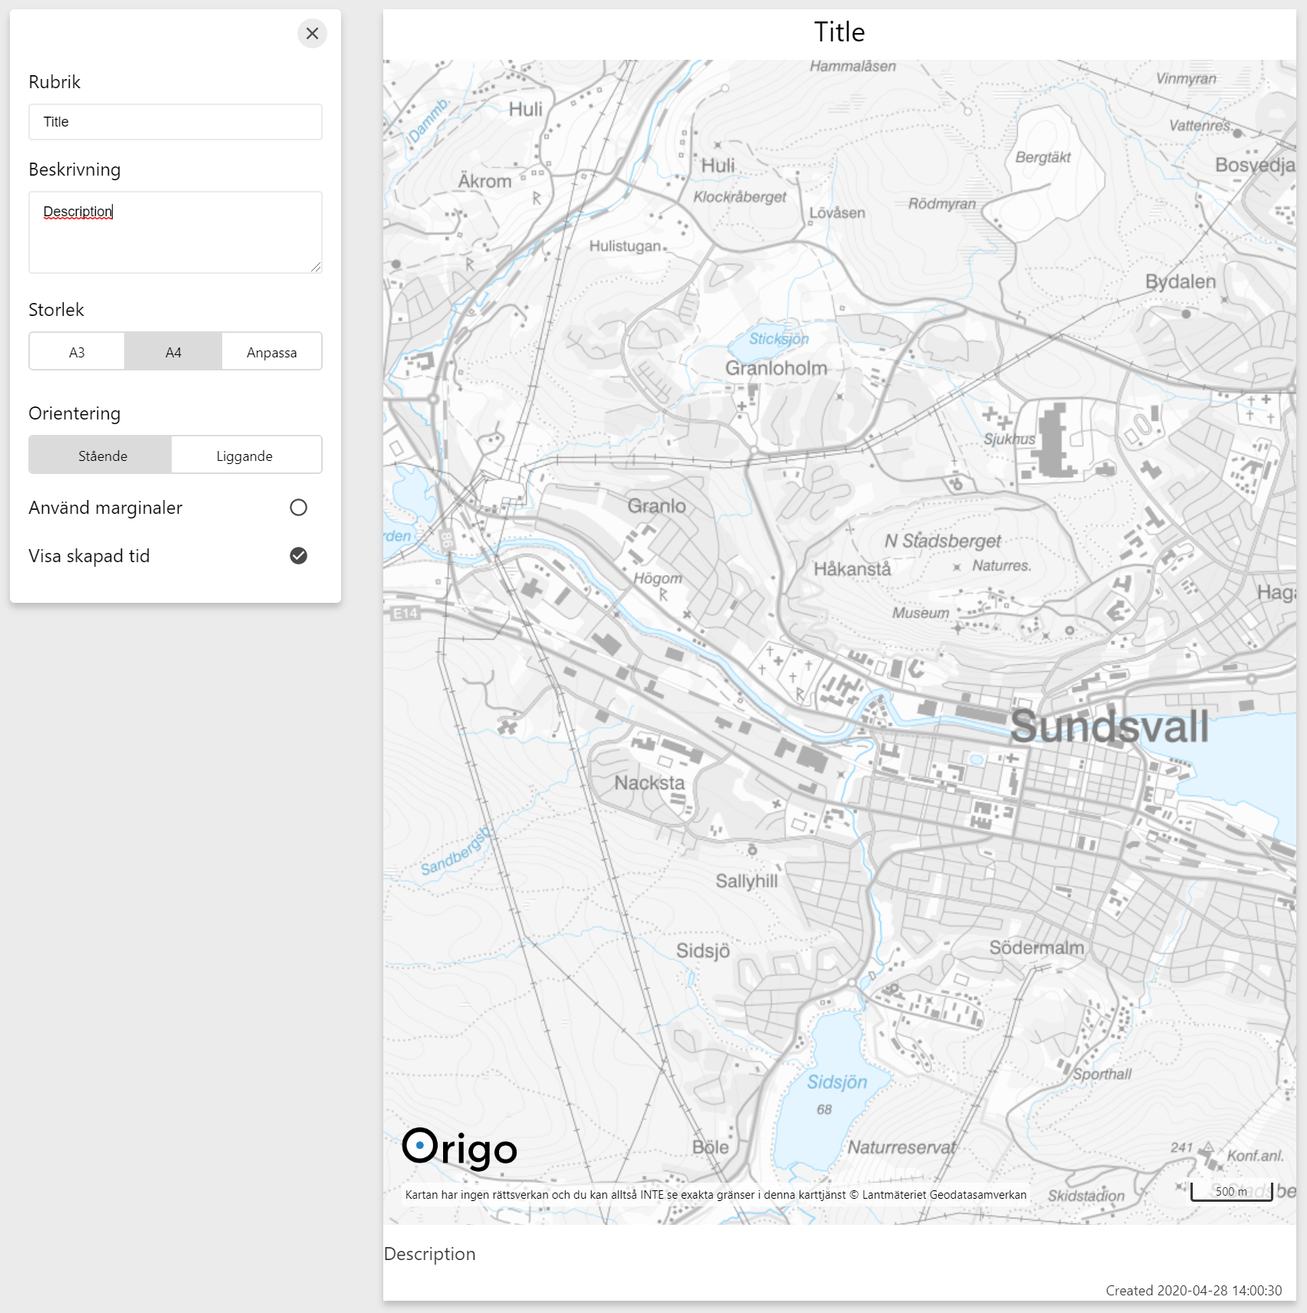
Task: Click the 500 m scale bar on the map
Action: click(x=1230, y=1191)
